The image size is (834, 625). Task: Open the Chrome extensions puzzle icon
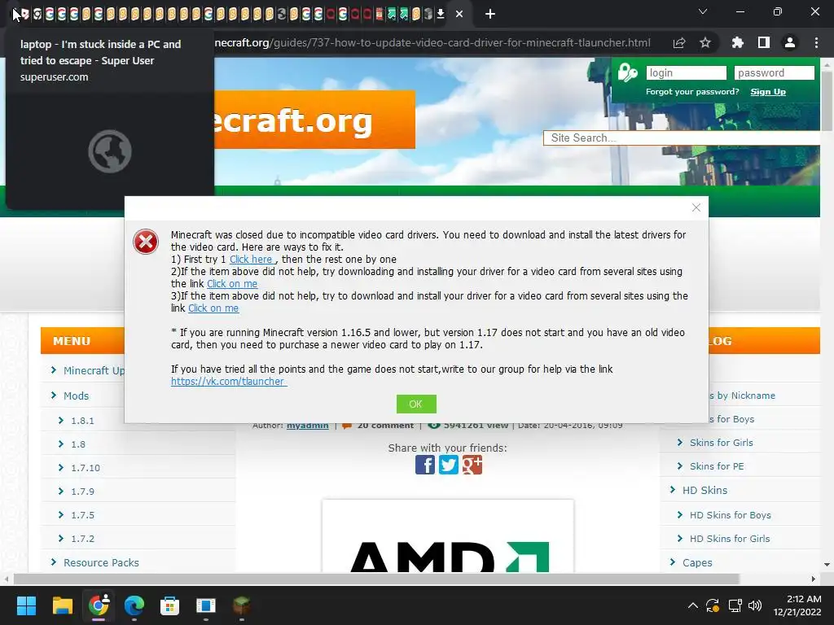pos(737,42)
